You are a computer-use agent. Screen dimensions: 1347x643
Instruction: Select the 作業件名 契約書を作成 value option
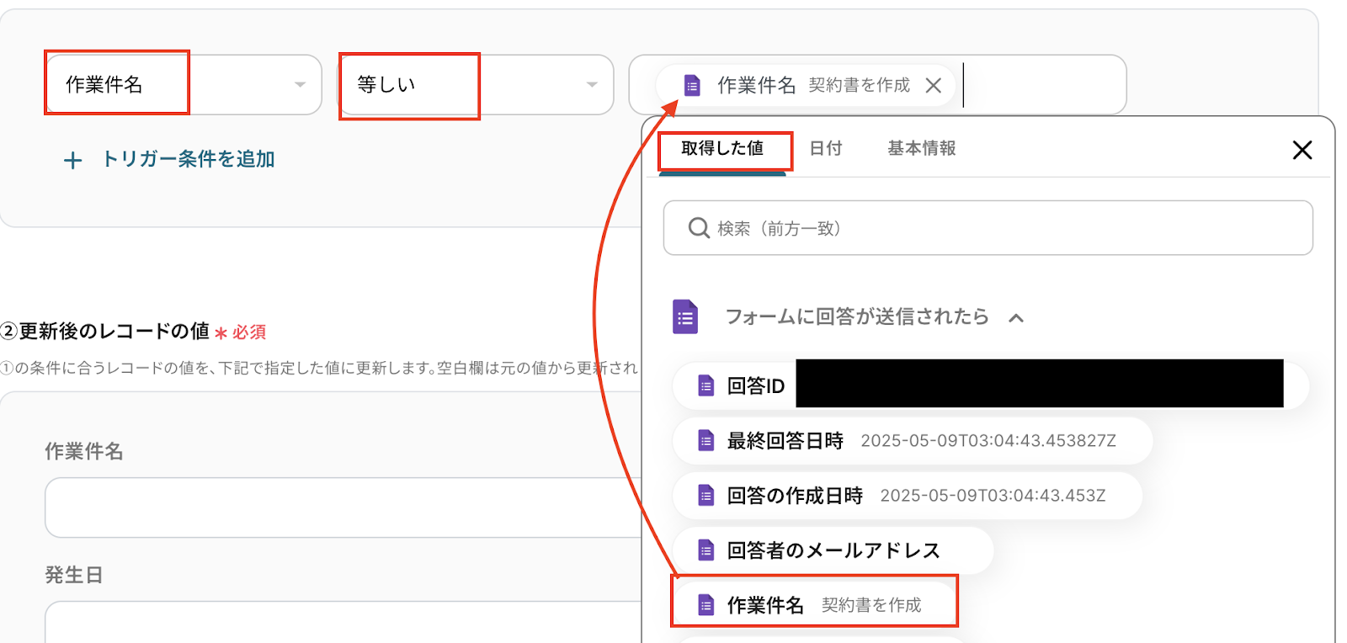[x=814, y=605]
